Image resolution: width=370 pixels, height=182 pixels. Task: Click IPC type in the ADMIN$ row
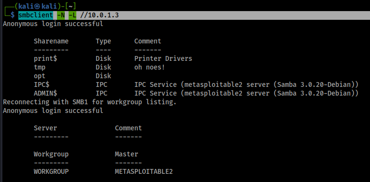click(x=101, y=93)
